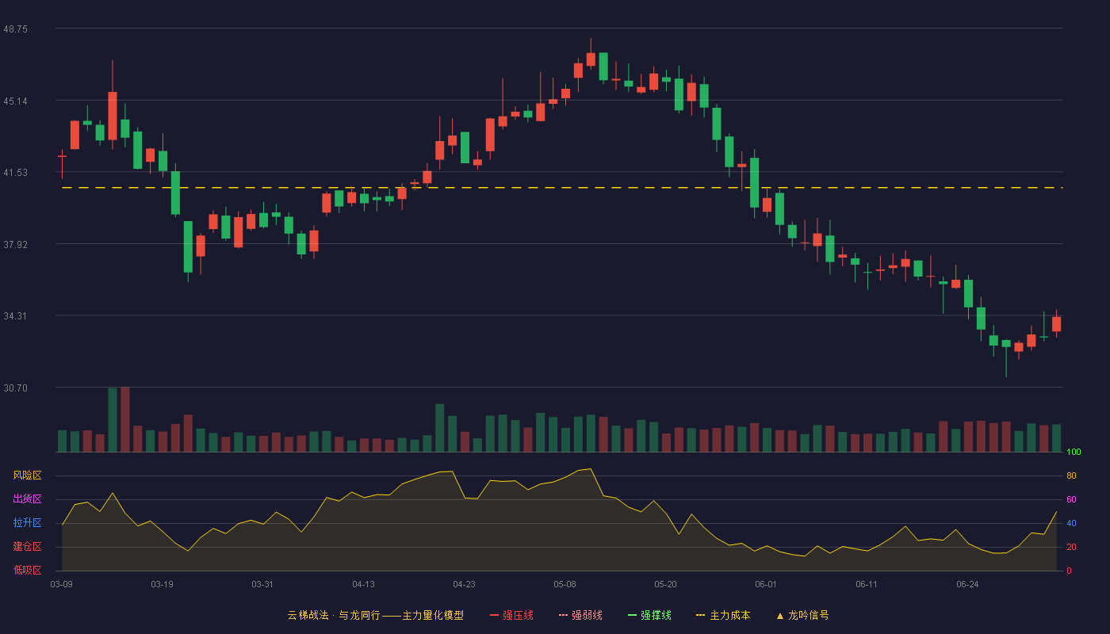Click the tallest dark red volume bar
Screen dimensions: 1110x634
click(124, 419)
